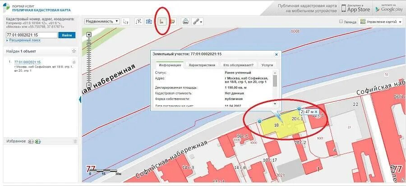Switch to Кто обслуживает? tab
Viewport: 406px width, 186px height.
coord(239,65)
